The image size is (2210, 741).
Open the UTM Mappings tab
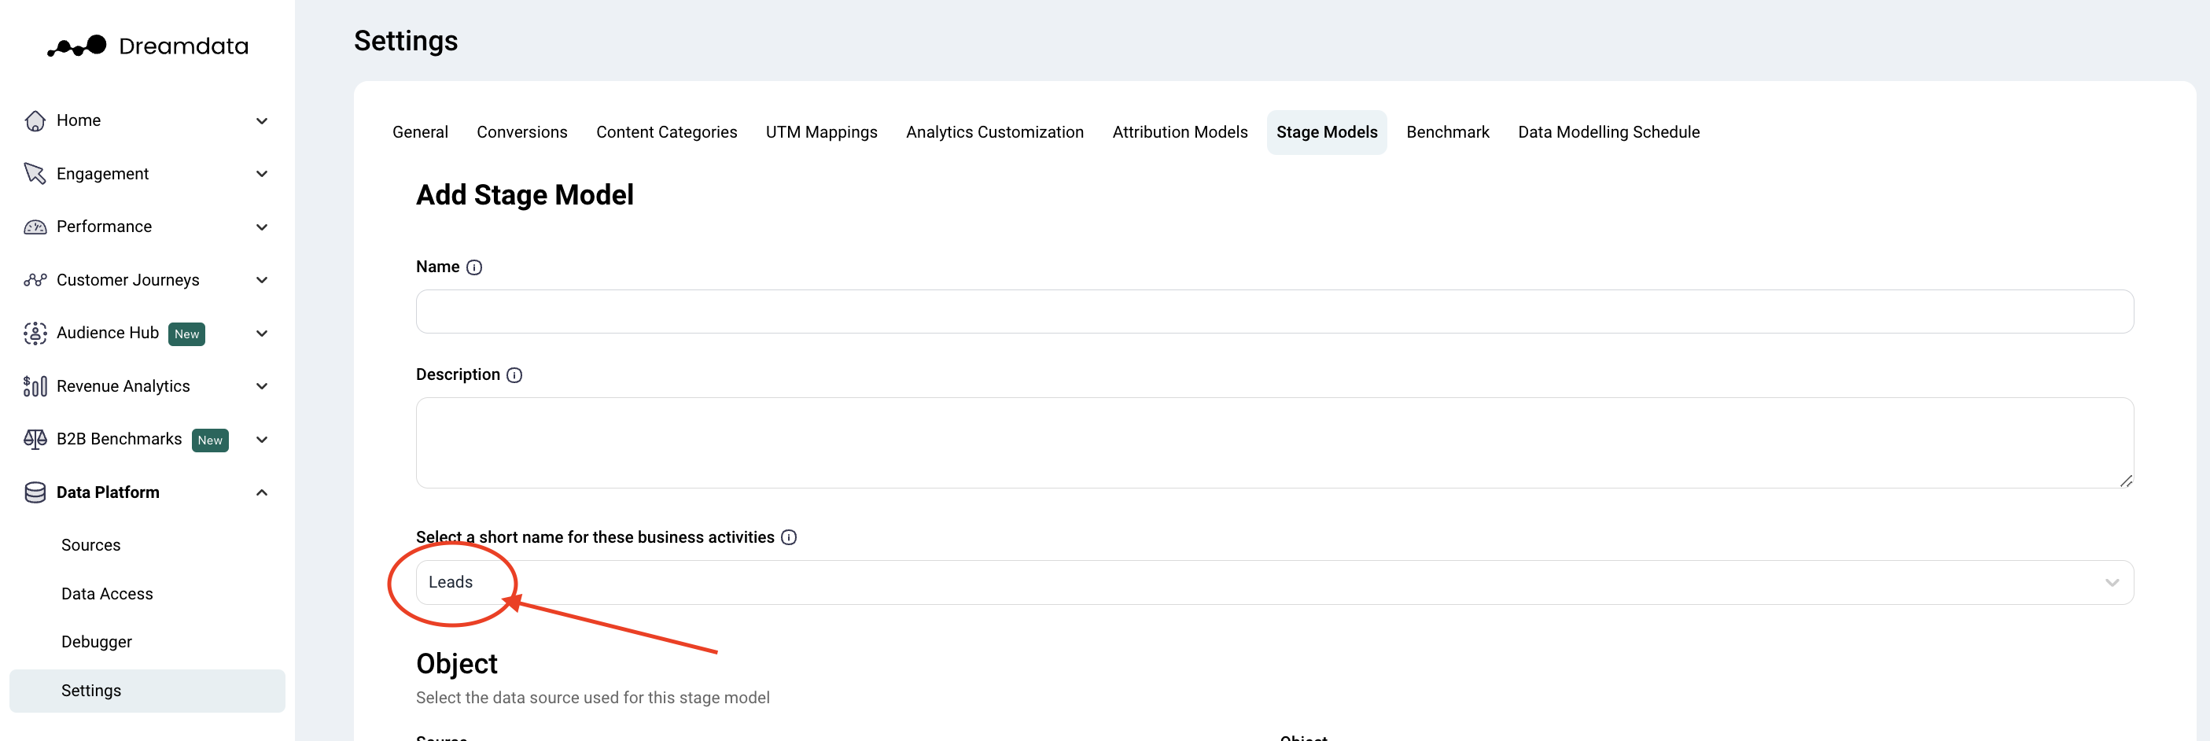click(822, 133)
